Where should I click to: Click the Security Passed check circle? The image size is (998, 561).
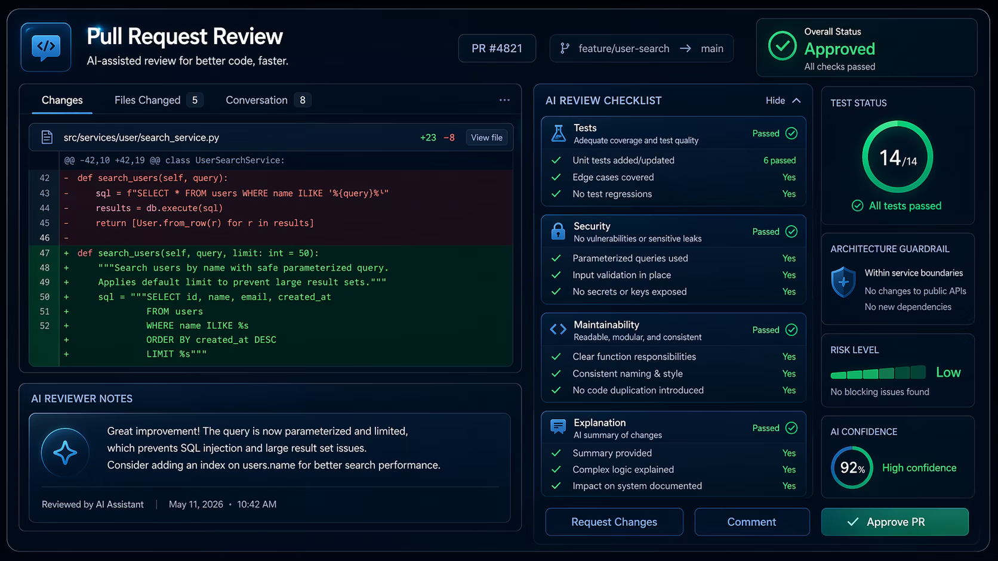click(791, 232)
